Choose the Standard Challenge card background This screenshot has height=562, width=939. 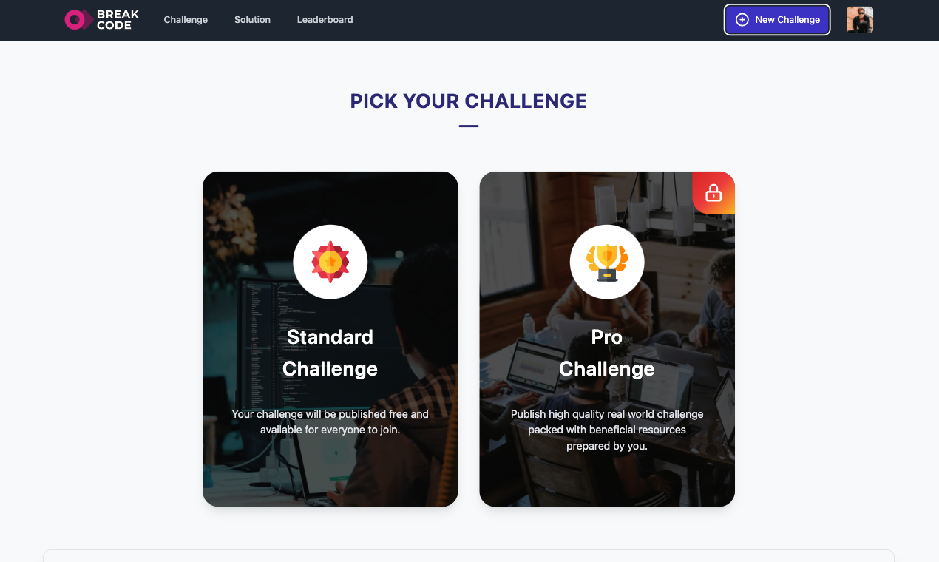330,473
